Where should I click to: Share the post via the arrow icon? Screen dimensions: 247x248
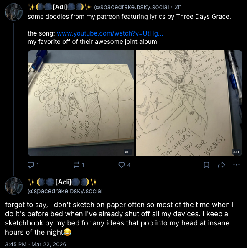coord(221,165)
